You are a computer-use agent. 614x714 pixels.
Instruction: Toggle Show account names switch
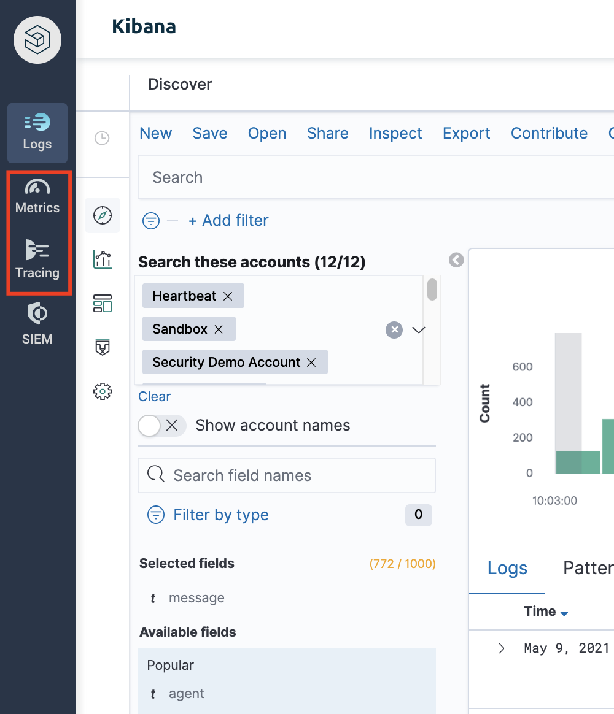coord(162,426)
